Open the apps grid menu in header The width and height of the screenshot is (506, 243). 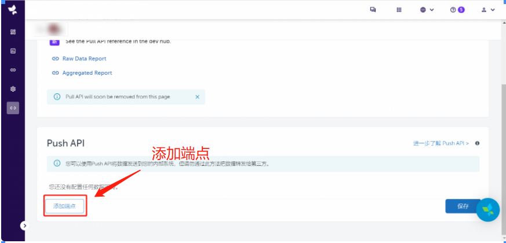399,10
